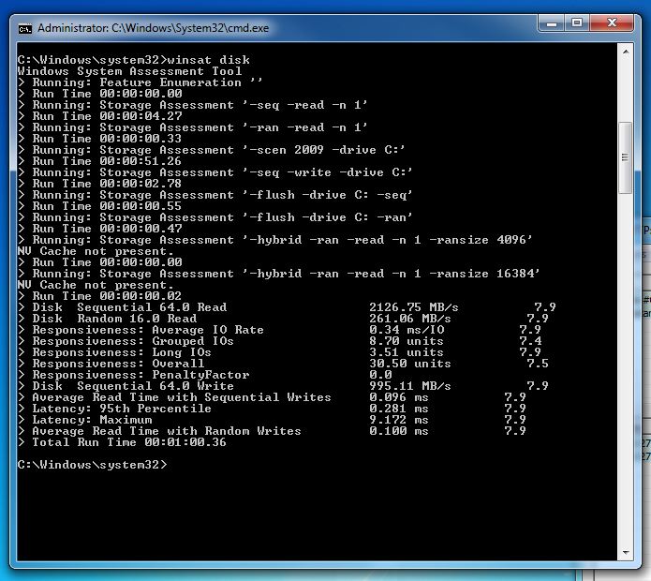Click the scrollbar down arrow
Screen dimensions: 651x581
tap(626, 552)
